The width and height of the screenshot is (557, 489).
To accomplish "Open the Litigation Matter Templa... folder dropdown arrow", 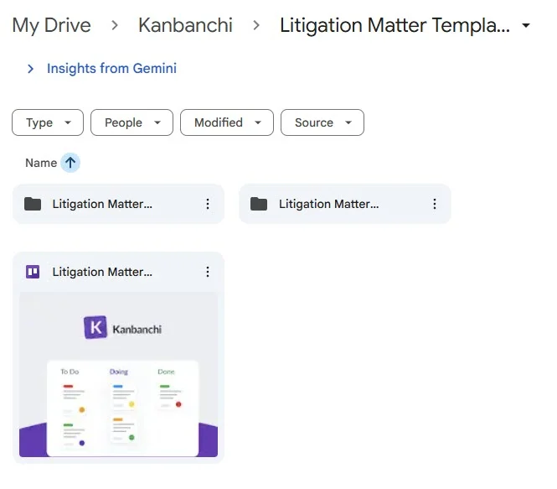I will pos(526,25).
